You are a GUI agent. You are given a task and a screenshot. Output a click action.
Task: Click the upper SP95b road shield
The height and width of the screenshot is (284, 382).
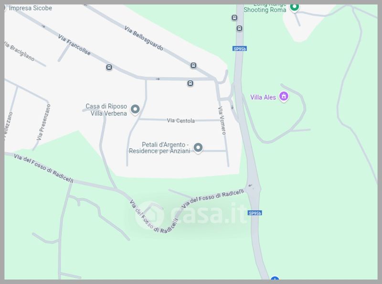[x=240, y=49]
